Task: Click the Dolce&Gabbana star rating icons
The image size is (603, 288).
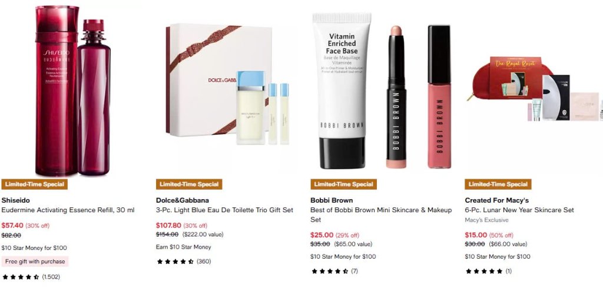Action: pyautogui.click(x=175, y=262)
